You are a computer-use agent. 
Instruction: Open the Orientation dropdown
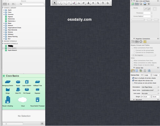click(x=150, y=87)
